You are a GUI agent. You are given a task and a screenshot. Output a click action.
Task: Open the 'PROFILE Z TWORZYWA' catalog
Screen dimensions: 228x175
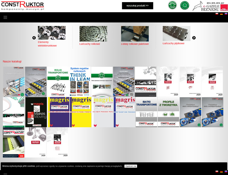pos(168,112)
